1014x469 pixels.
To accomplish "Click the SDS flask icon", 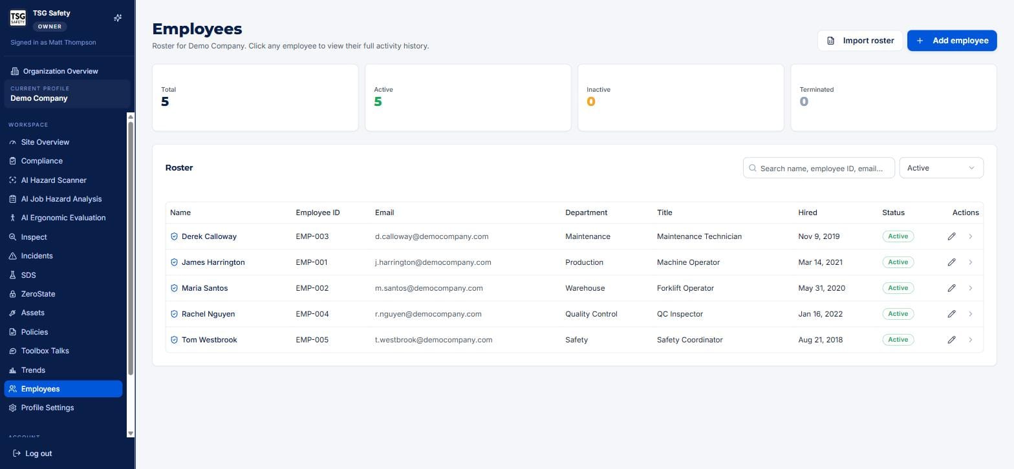I will pyautogui.click(x=12, y=275).
